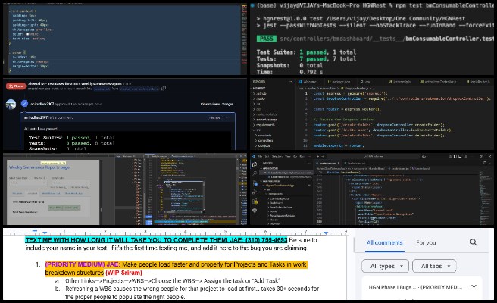The height and width of the screenshot is (303, 497).
Task: Click the blue approved check icon on GitHub review
Action: (x=24, y=103)
